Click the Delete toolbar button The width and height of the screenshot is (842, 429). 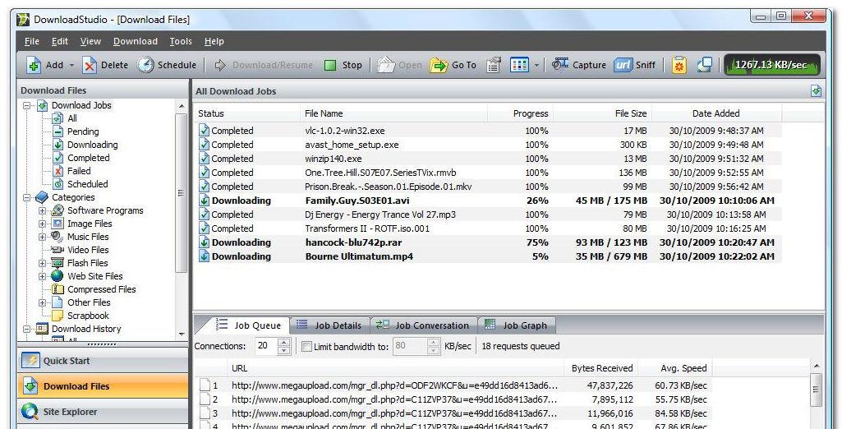click(105, 66)
